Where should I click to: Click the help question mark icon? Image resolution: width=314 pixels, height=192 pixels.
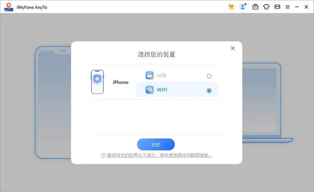pos(103,156)
